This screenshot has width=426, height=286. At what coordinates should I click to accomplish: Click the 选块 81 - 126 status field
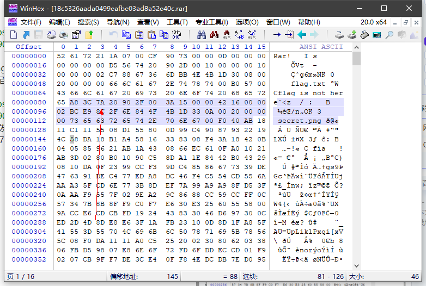(293, 277)
